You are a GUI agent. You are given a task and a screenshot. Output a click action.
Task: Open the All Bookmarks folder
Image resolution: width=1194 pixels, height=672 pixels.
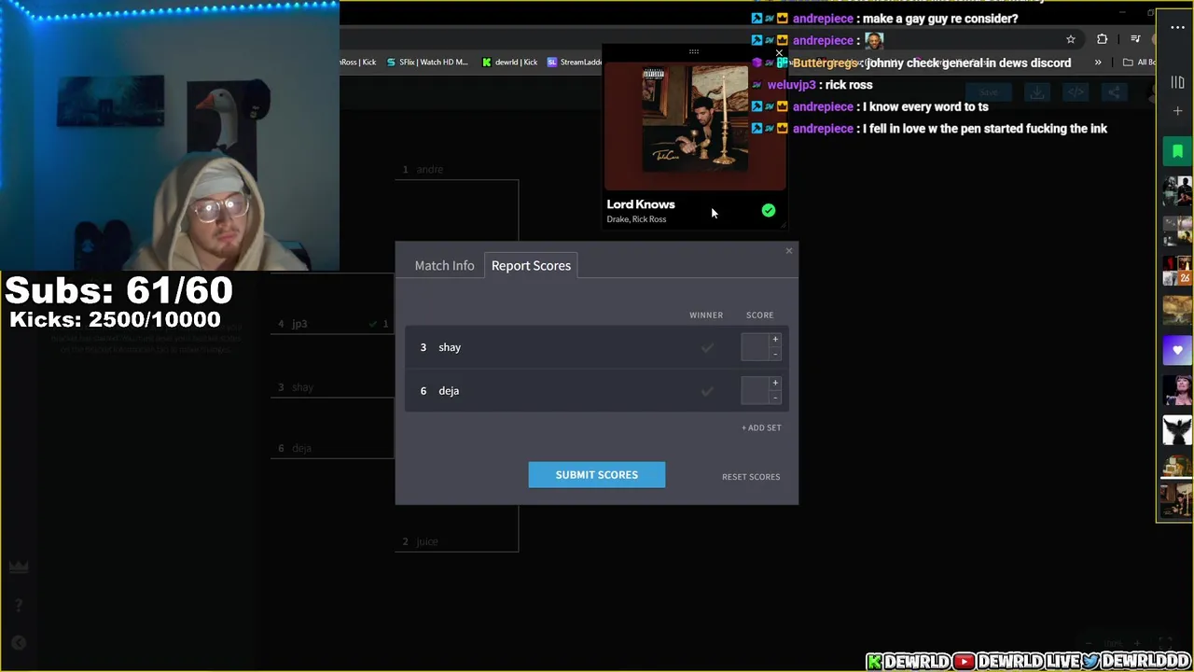pos(1138,63)
